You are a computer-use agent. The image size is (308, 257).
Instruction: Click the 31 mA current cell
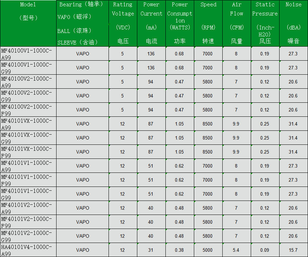[x=151, y=250]
